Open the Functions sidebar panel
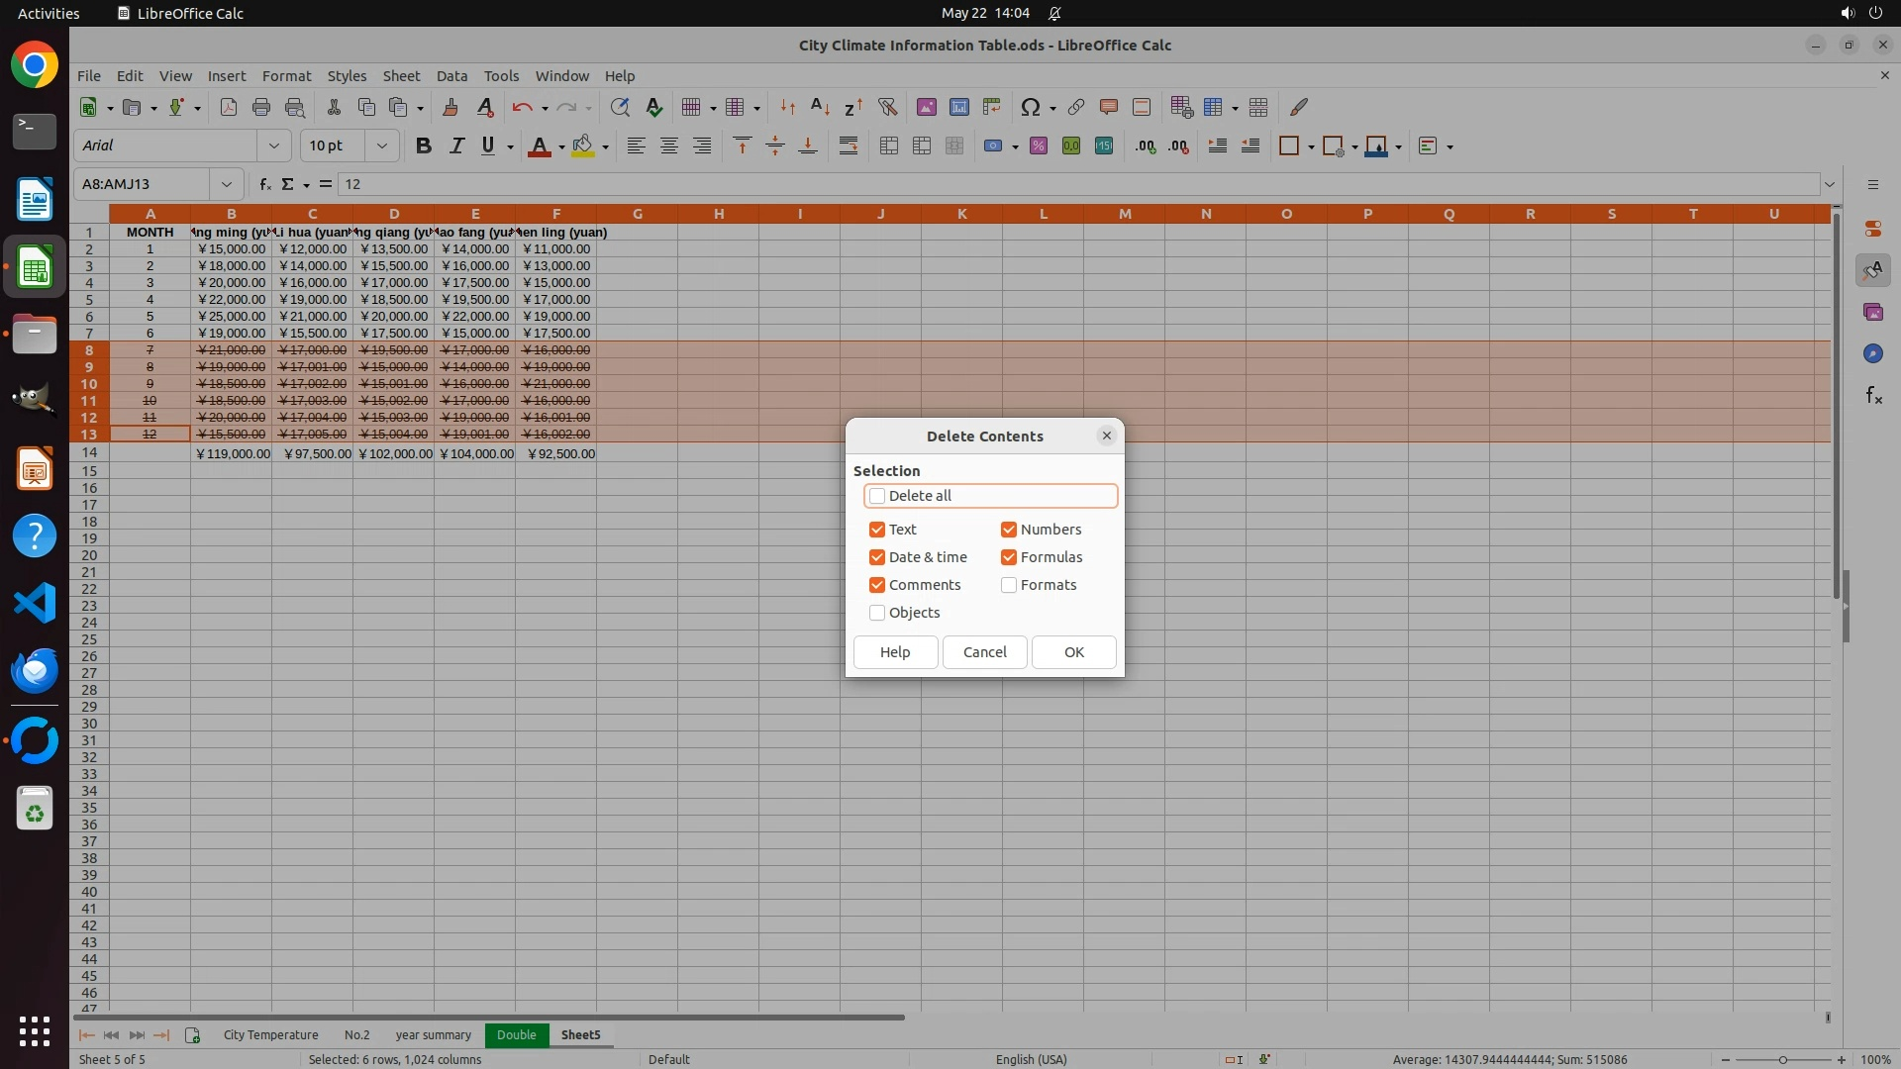The height and width of the screenshot is (1069, 1901). point(1872,396)
